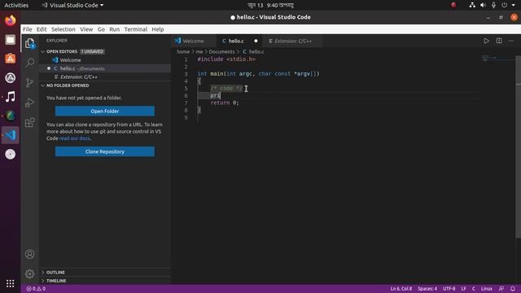
Task: Select Welcome in Open Editors list
Action: pos(105,59)
